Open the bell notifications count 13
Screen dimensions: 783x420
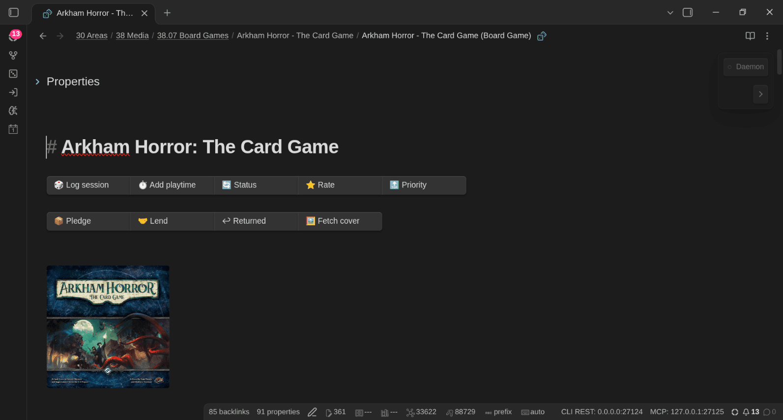(x=751, y=412)
